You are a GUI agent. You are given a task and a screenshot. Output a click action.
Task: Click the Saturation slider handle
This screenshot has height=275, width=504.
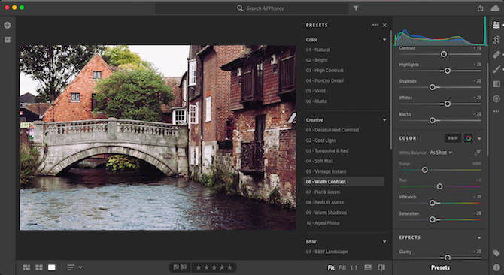point(433,219)
